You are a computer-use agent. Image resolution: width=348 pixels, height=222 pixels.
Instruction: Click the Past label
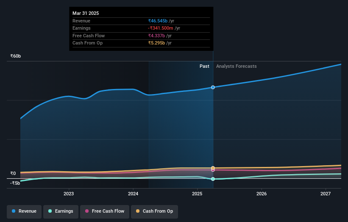point(204,67)
